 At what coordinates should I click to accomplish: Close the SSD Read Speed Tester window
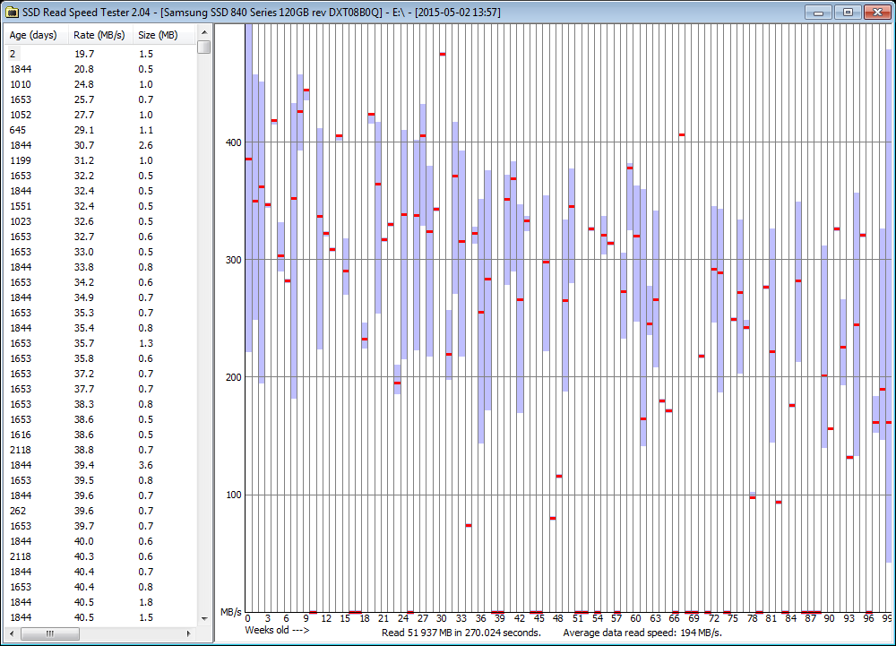(875, 12)
